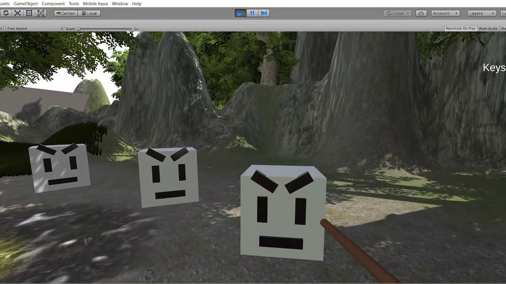Open the Window menu
Screen dimensions: 506x284
coord(120,4)
